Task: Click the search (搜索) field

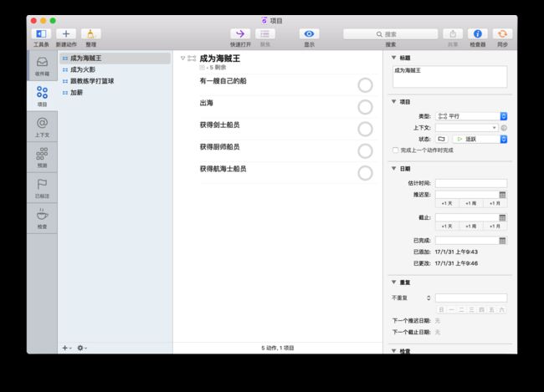Action: [x=390, y=34]
